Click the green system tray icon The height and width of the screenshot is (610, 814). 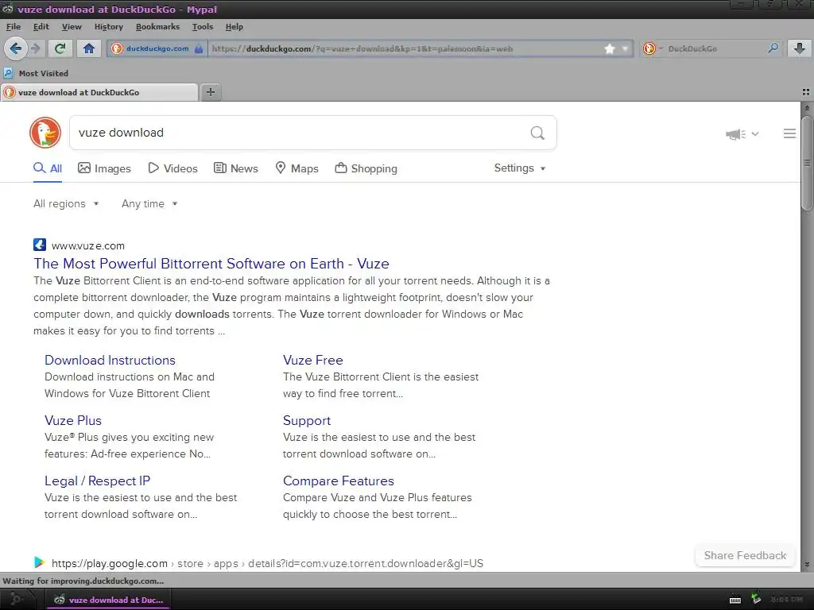click(x=756, y=599)
